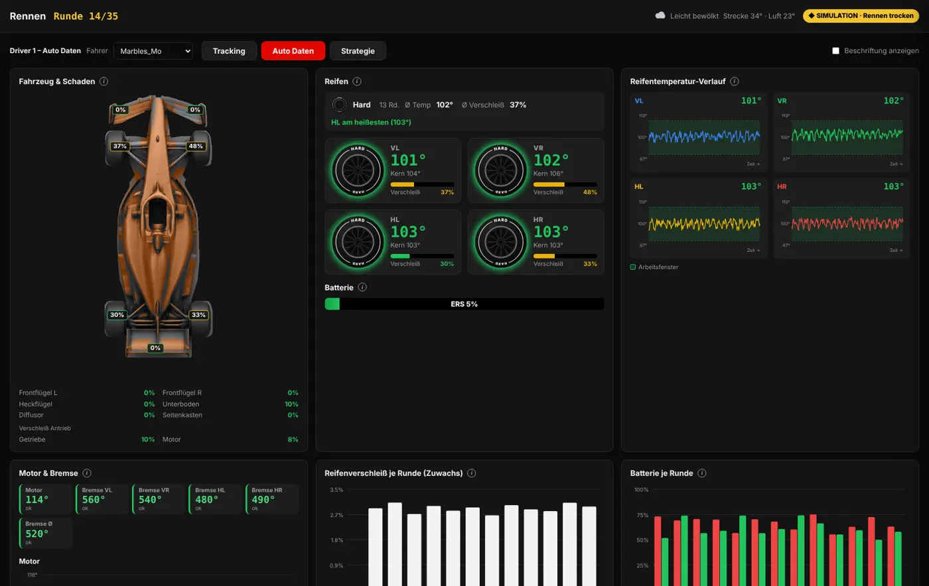
Task: Click the ERS 5% battery bar
Action: click(x=464, y=304)
